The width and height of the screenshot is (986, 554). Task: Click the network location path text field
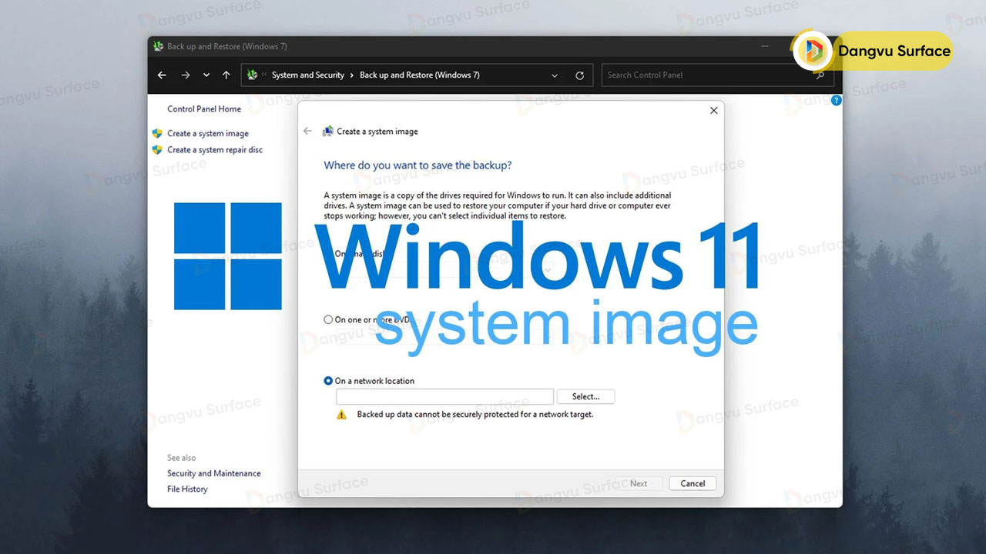click(444, 397)
